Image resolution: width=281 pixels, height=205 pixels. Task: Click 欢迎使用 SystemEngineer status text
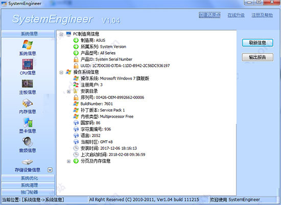235,199
